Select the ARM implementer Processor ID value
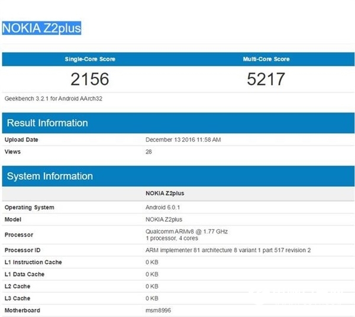The height and width of the screenshot is (317, 355). coord(228,250)
